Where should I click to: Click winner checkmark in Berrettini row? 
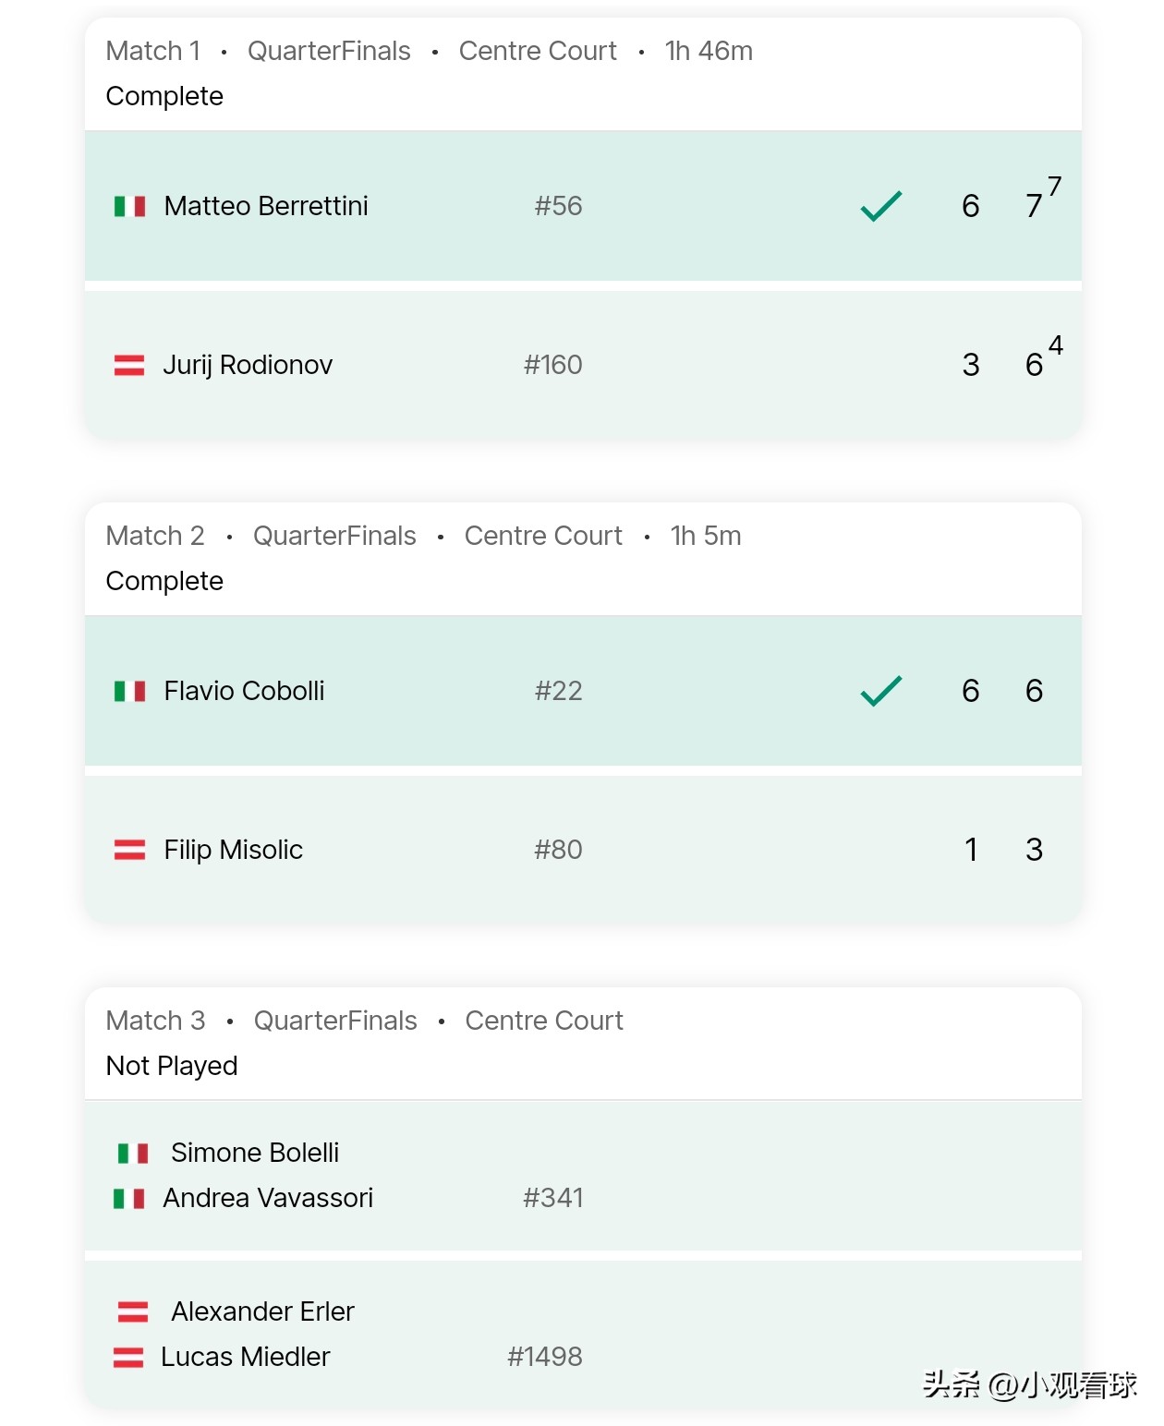point(881,206)
